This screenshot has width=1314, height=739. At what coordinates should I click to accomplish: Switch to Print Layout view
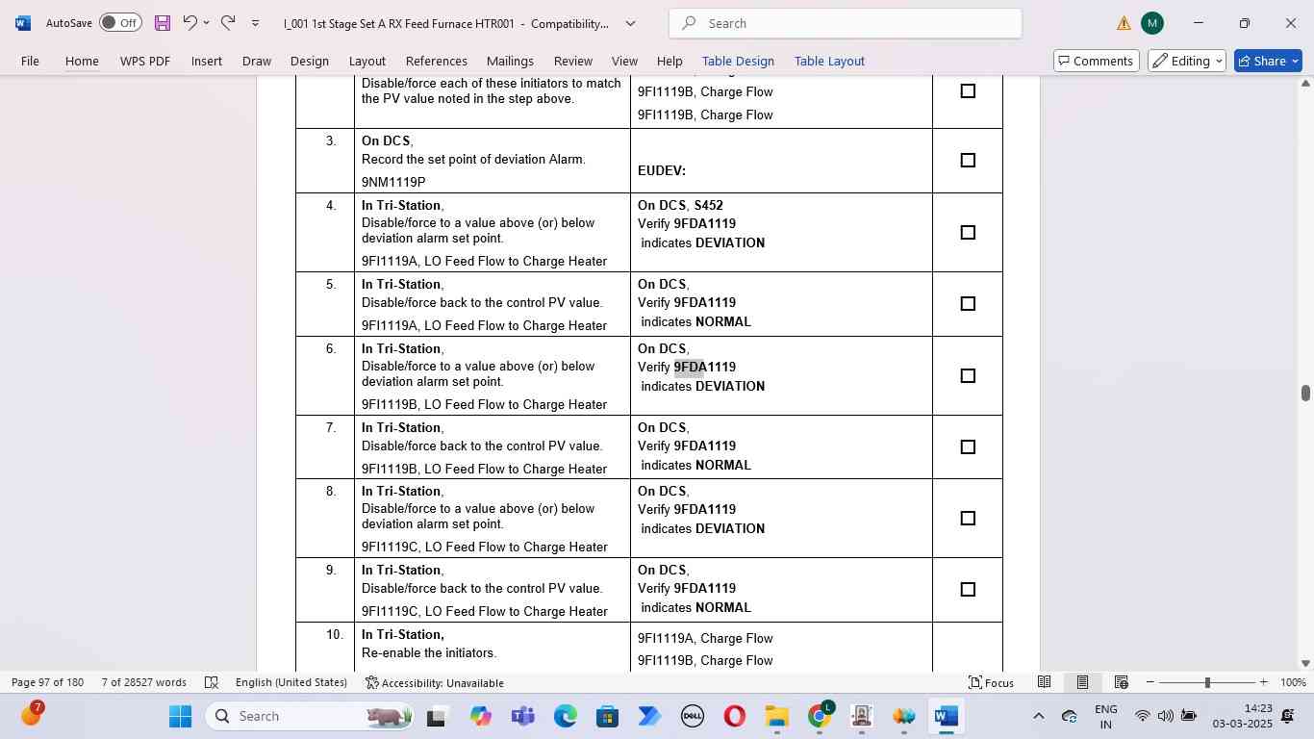click(x=1082, y=682)
